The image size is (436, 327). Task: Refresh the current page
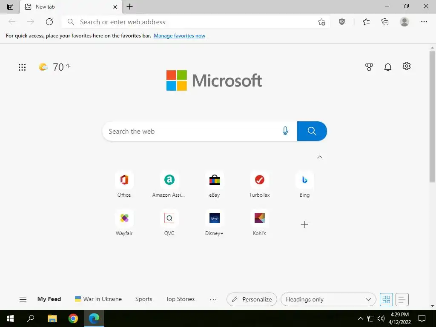click(49, 22)
